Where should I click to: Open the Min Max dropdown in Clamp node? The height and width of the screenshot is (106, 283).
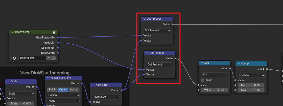[x=251, y=75]
